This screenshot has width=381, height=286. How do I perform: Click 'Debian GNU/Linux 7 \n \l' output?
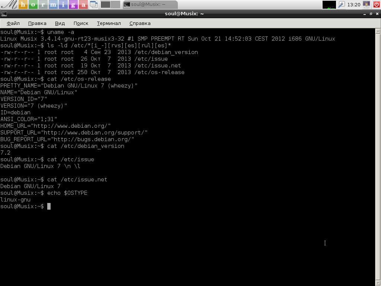[40, 166]
